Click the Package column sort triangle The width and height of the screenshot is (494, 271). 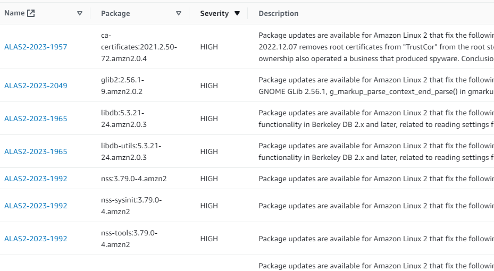tap(179, 13)
